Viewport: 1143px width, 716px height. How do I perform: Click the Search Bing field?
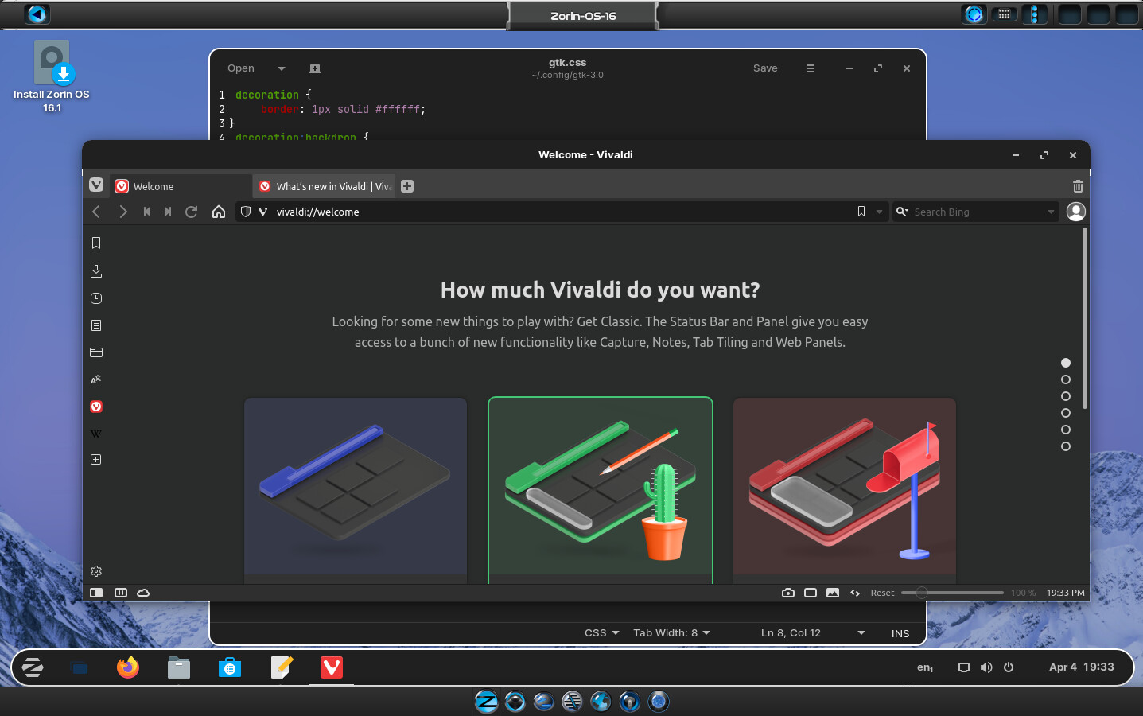(977, 212)
